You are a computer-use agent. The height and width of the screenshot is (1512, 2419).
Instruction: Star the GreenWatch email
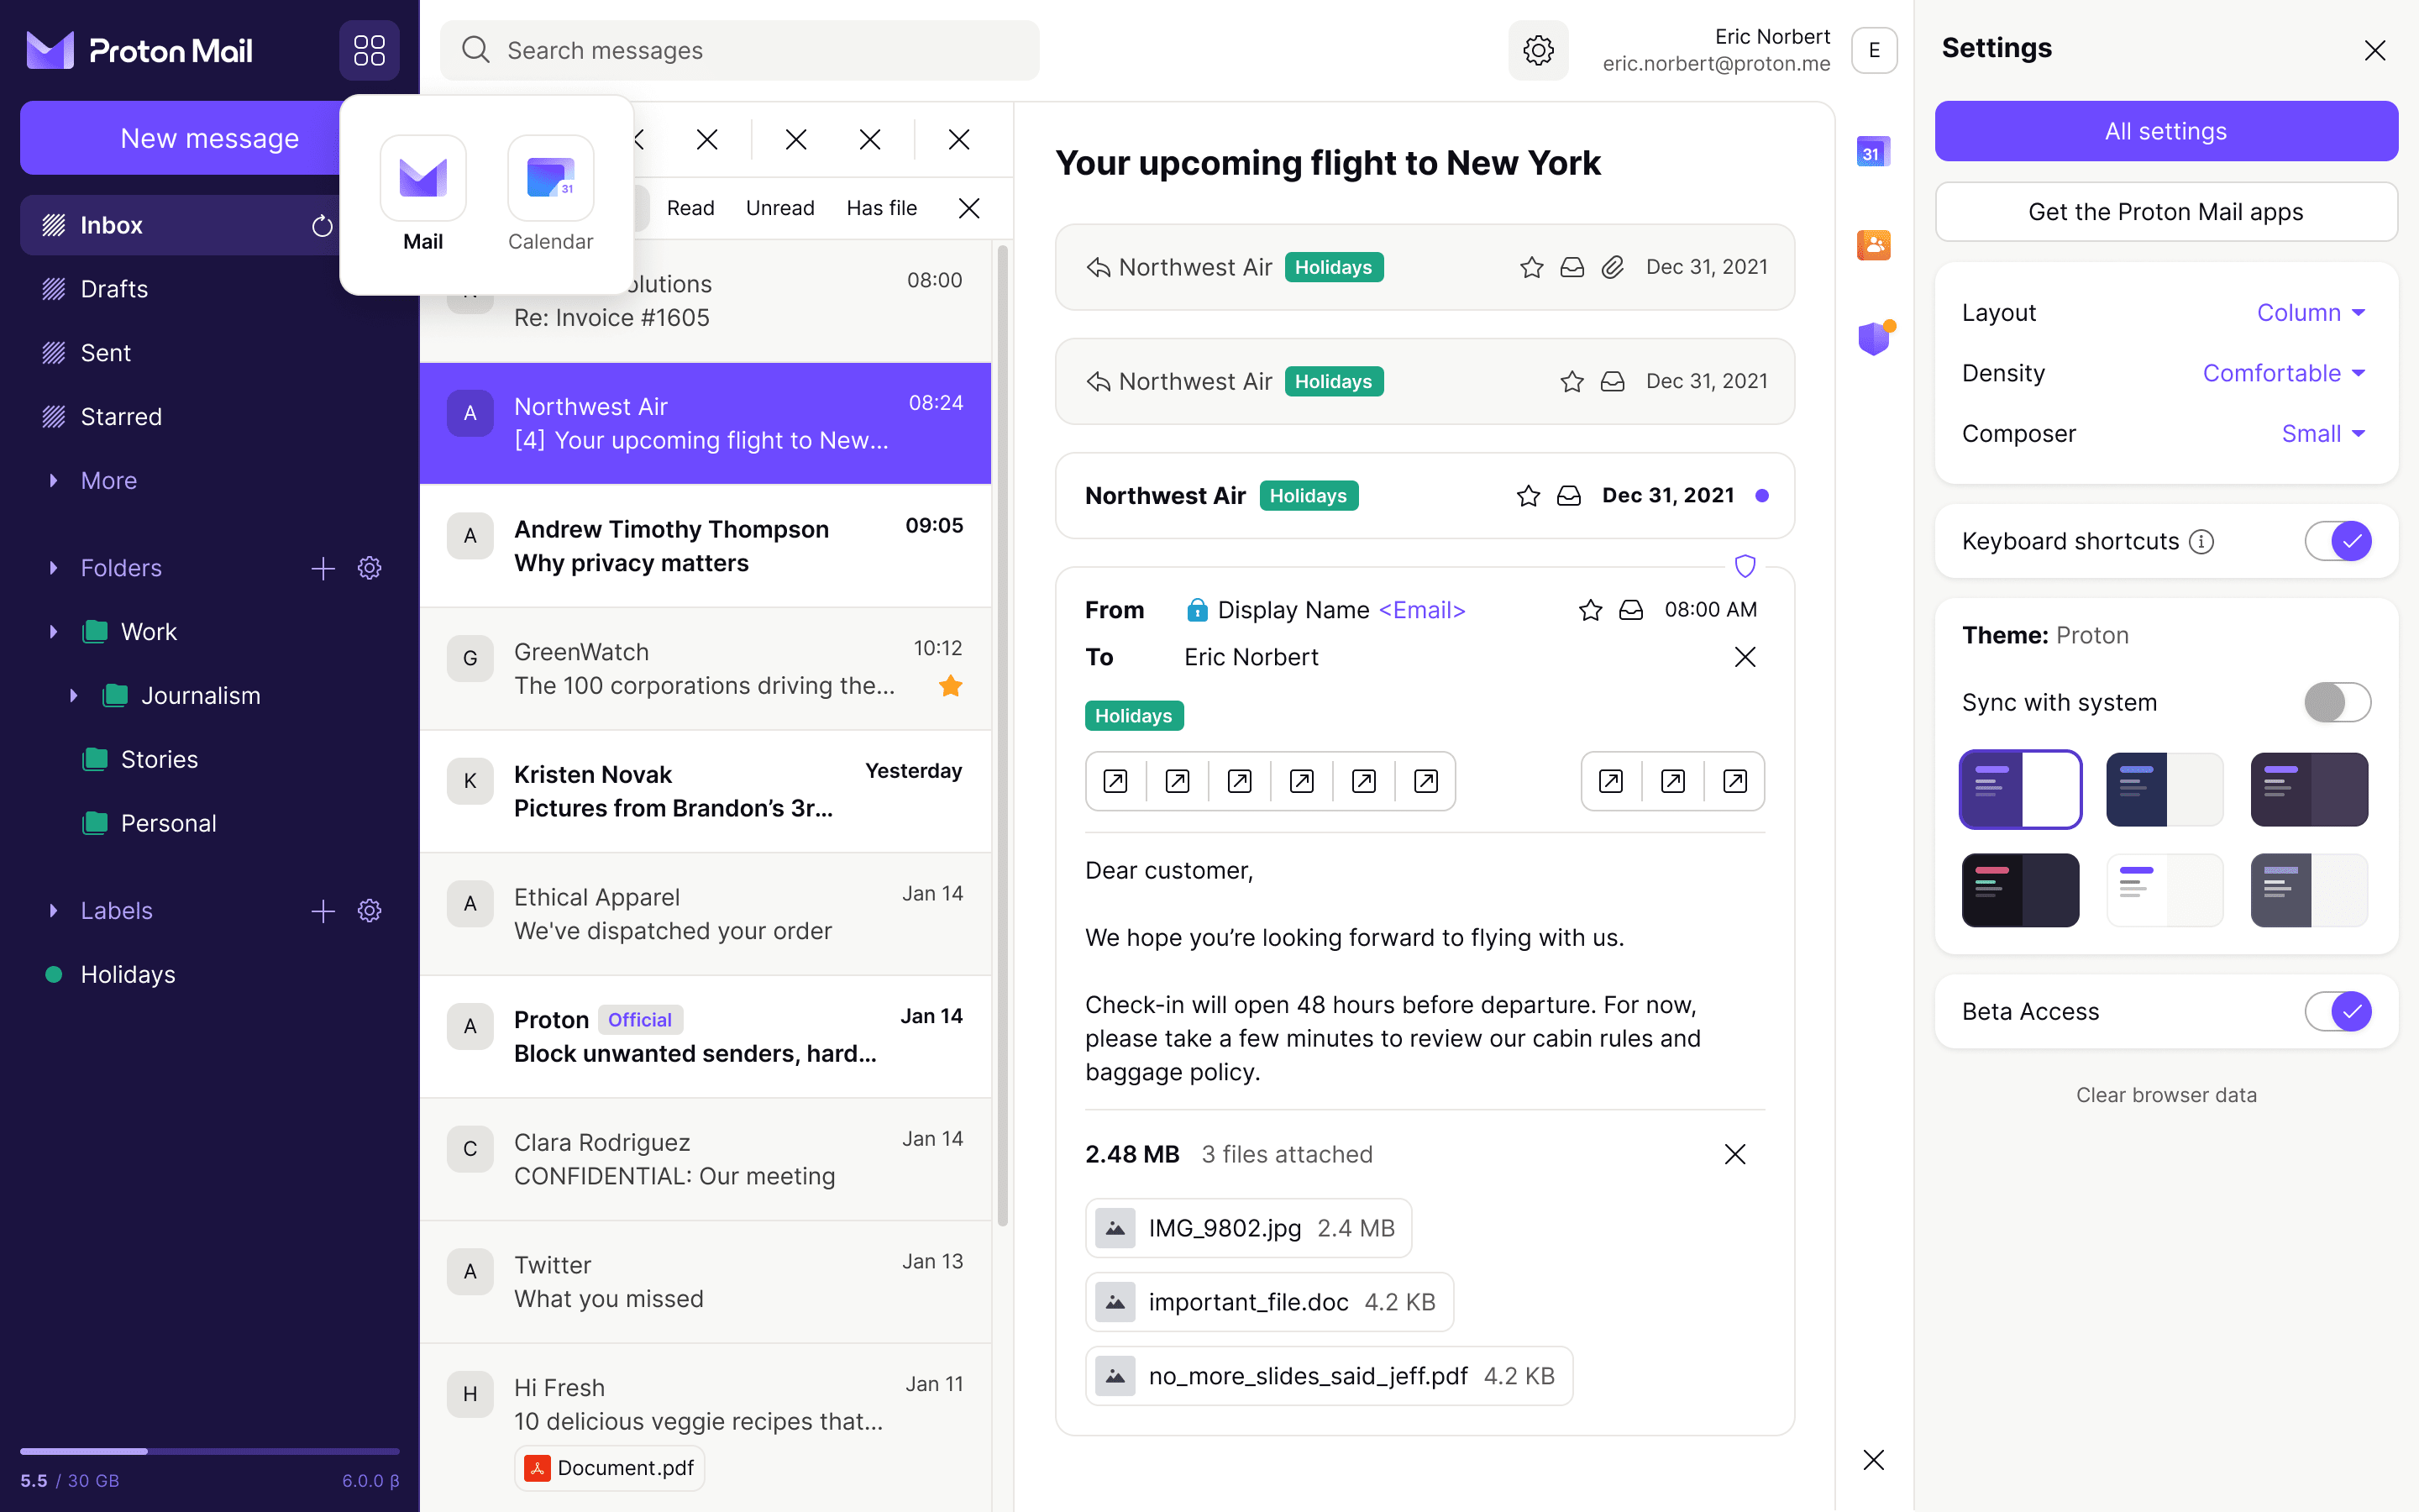pos(951,686)
